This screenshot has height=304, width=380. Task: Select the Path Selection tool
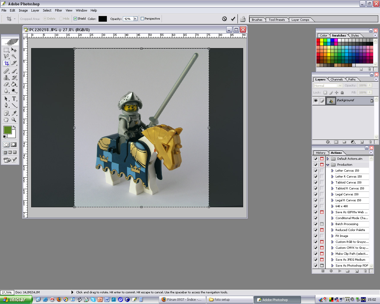point(6,99)
